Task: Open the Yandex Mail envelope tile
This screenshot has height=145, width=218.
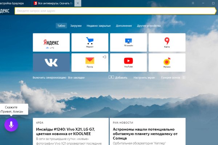Action: [x=90, y=62]
